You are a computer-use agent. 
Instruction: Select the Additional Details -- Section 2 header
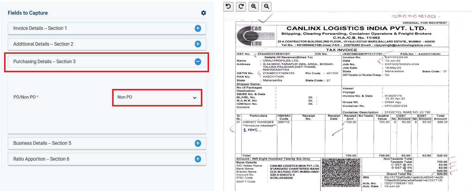click(x=107, y=44)
